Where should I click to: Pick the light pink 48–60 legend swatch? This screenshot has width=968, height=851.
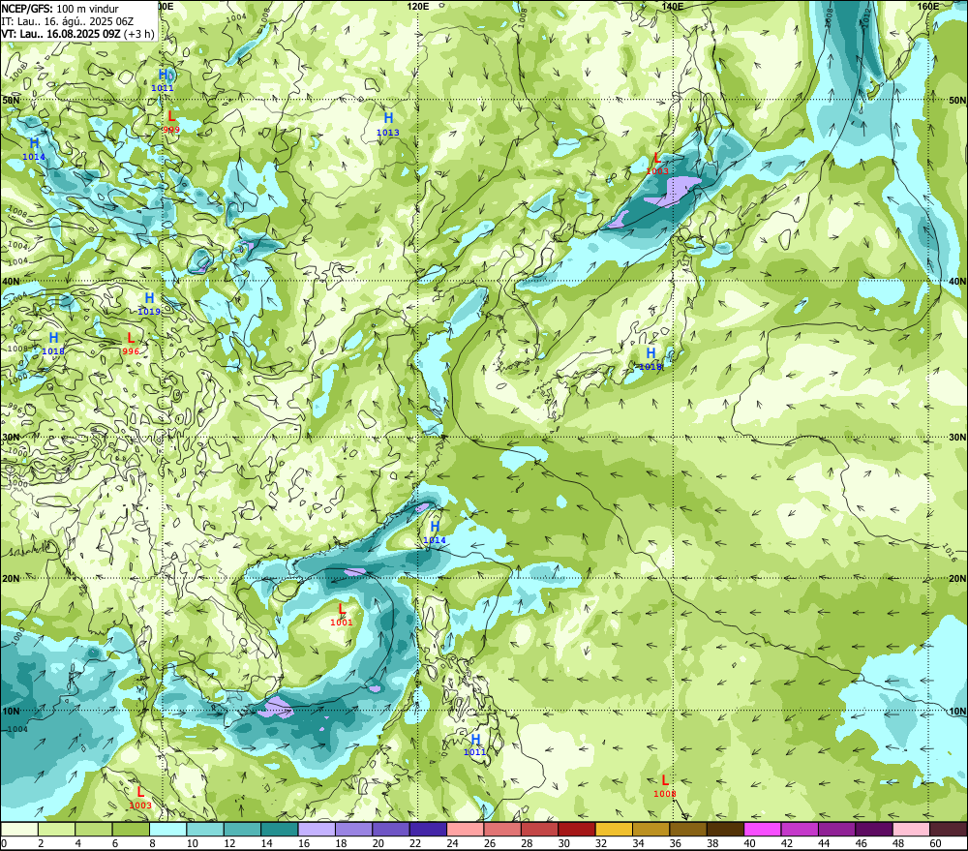911,829
